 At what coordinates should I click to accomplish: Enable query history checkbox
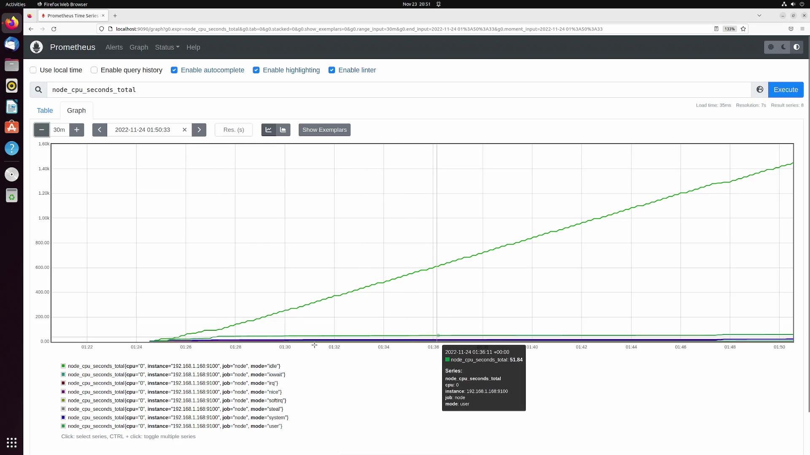(x=94, y=70)
